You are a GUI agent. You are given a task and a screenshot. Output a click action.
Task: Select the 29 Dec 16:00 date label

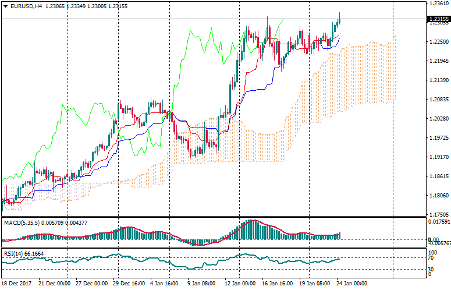pos(130,284)
